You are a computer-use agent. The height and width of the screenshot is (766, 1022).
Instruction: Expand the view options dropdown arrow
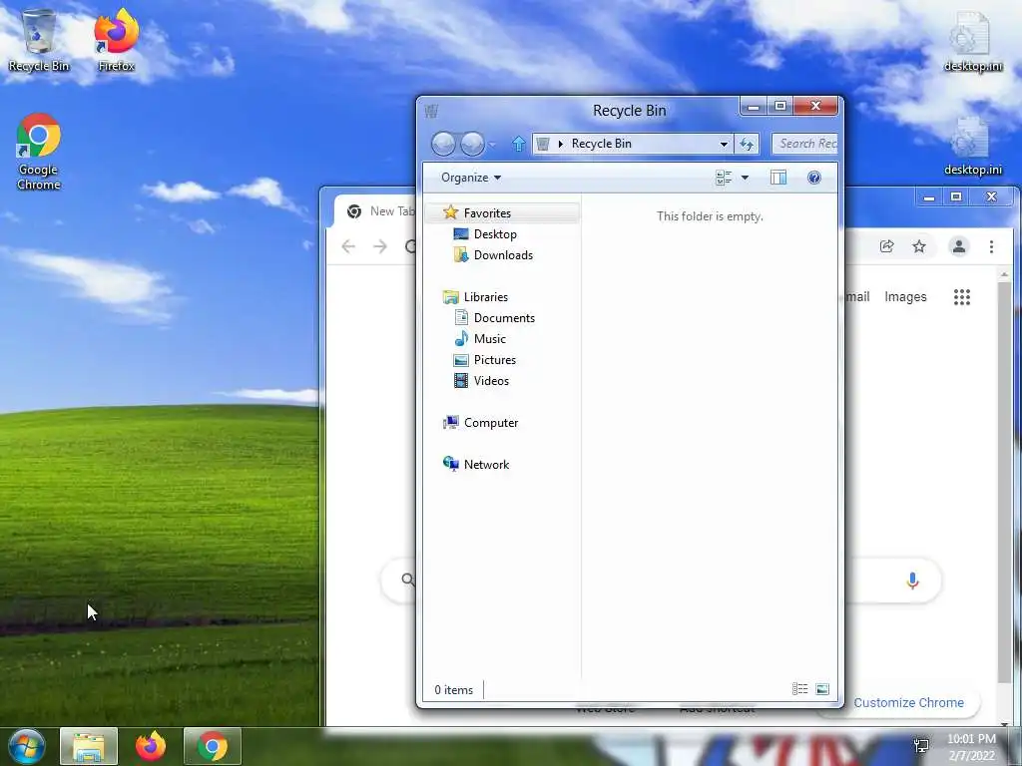click(745, 178)
